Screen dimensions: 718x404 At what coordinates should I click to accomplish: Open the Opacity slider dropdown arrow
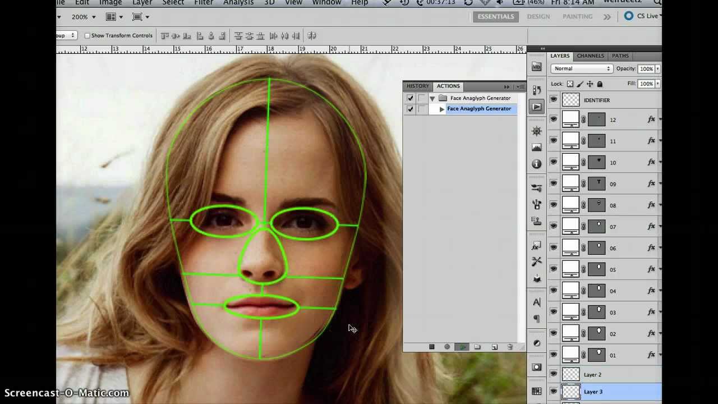coord(657,69)
